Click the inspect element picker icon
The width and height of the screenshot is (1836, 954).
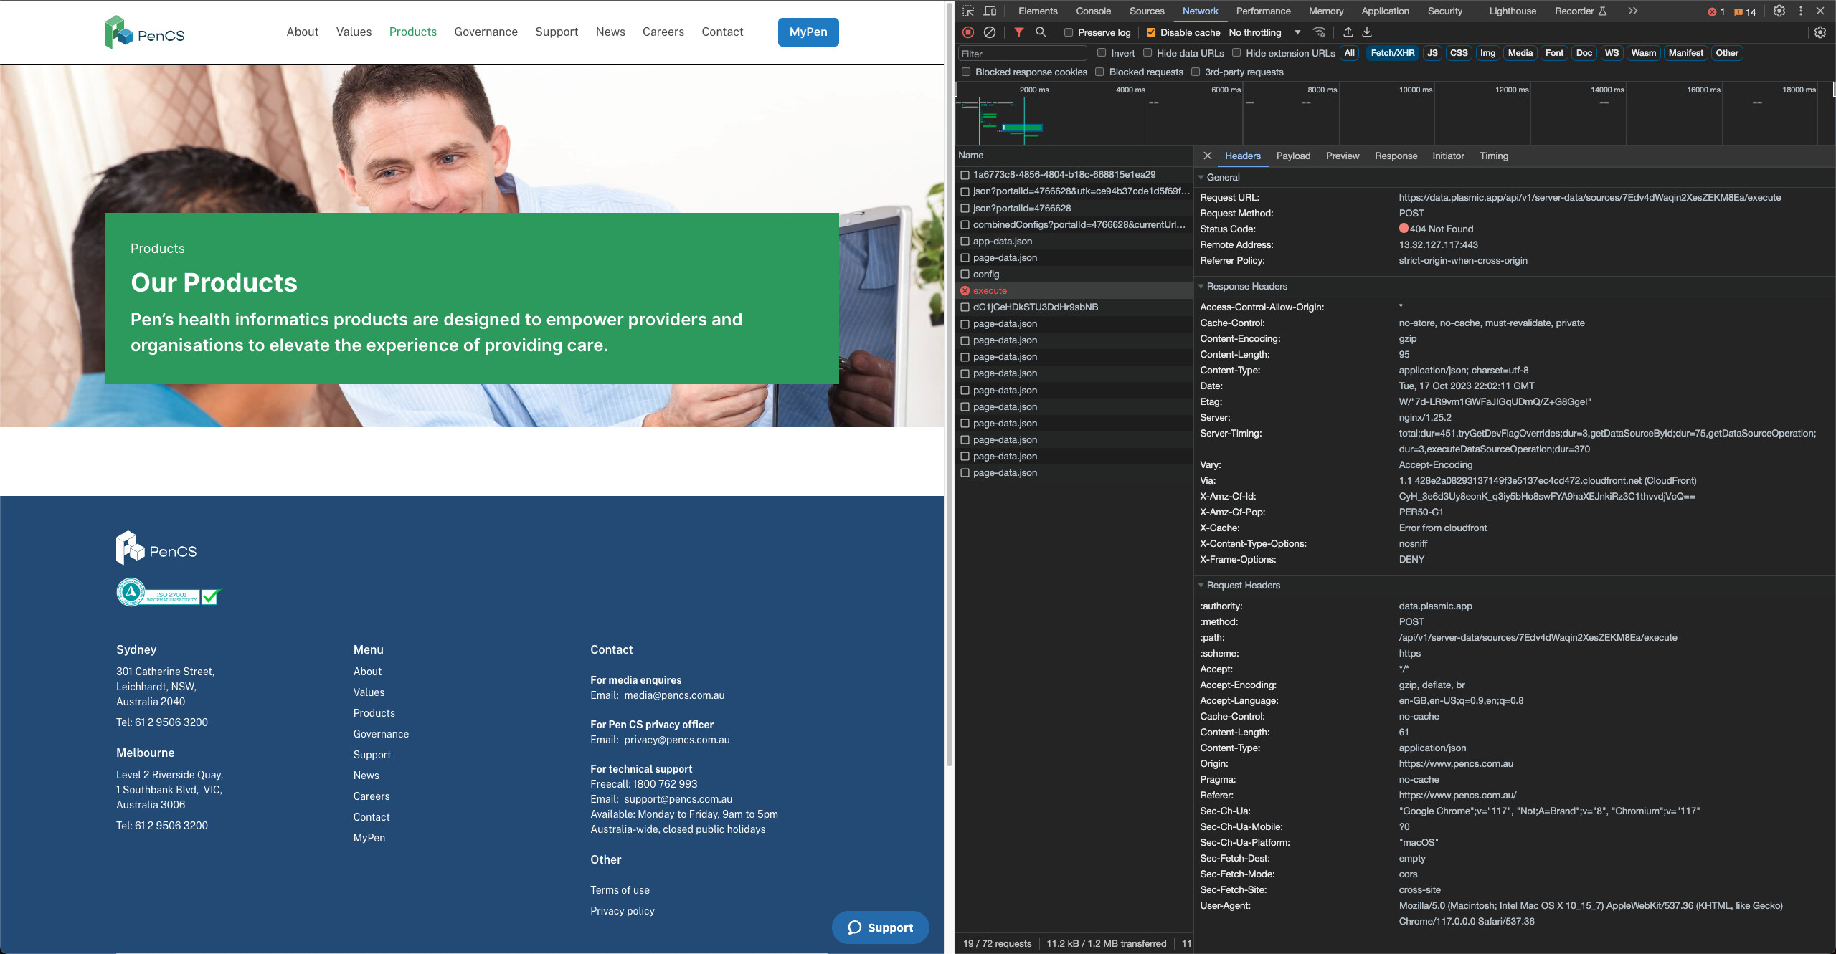coord(968,11)
